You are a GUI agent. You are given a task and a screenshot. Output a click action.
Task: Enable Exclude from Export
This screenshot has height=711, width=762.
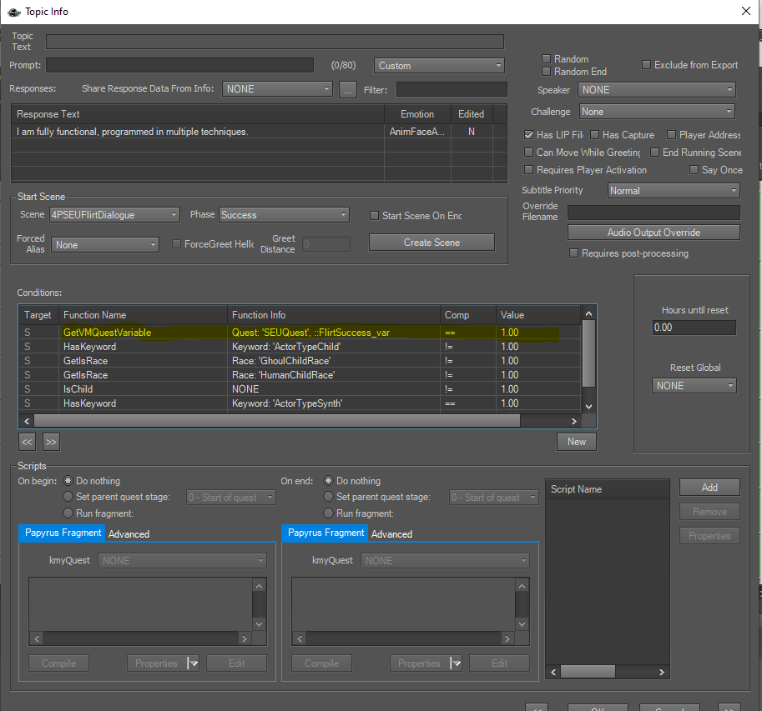coord(646,64)
